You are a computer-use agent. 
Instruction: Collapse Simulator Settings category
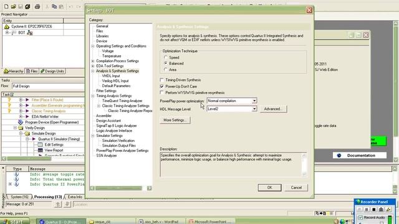[93, 136]
